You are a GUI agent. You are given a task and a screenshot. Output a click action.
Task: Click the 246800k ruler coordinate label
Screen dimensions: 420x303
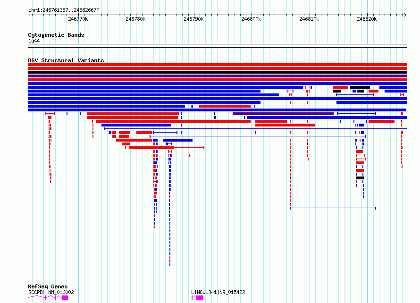click(251, 19)
